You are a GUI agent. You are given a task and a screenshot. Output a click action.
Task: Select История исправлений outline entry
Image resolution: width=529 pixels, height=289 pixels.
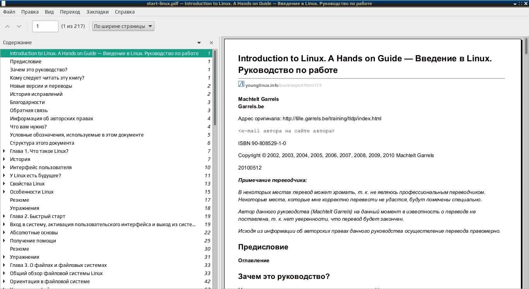(x=106, y=94)
